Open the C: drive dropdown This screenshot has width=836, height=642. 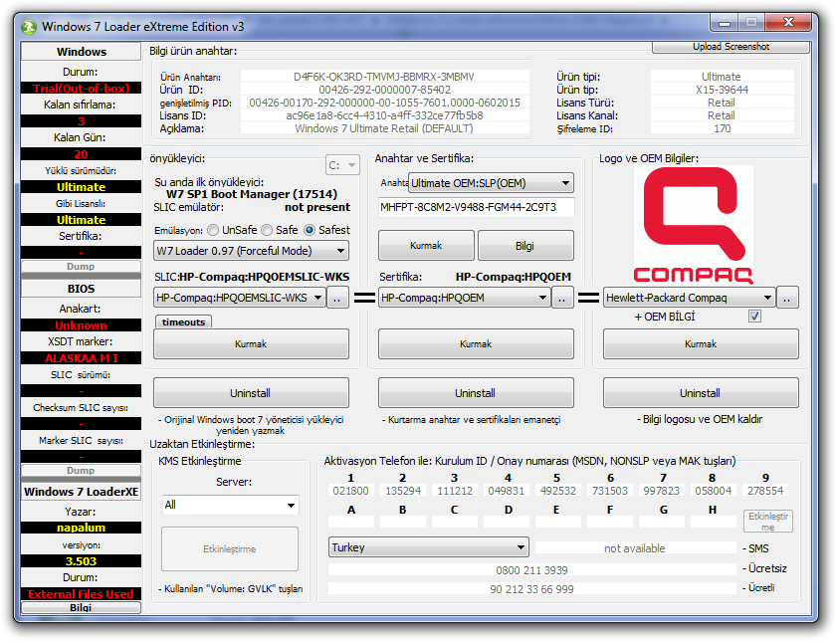click(x=342, y=165)
